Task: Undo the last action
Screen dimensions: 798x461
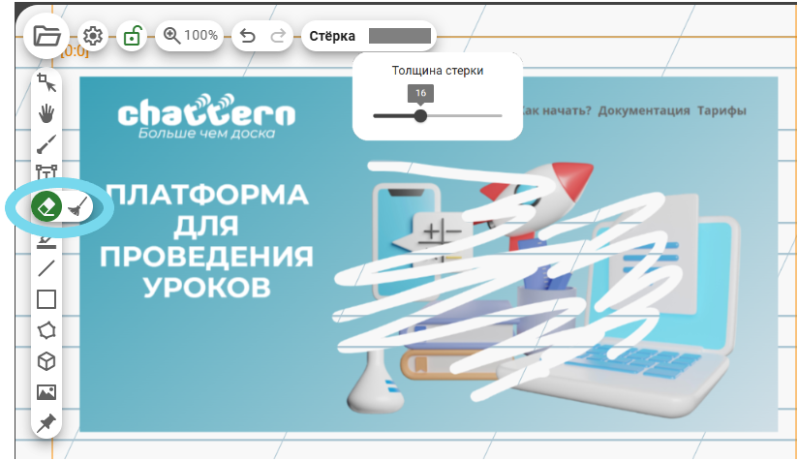Action: point(248,36)
